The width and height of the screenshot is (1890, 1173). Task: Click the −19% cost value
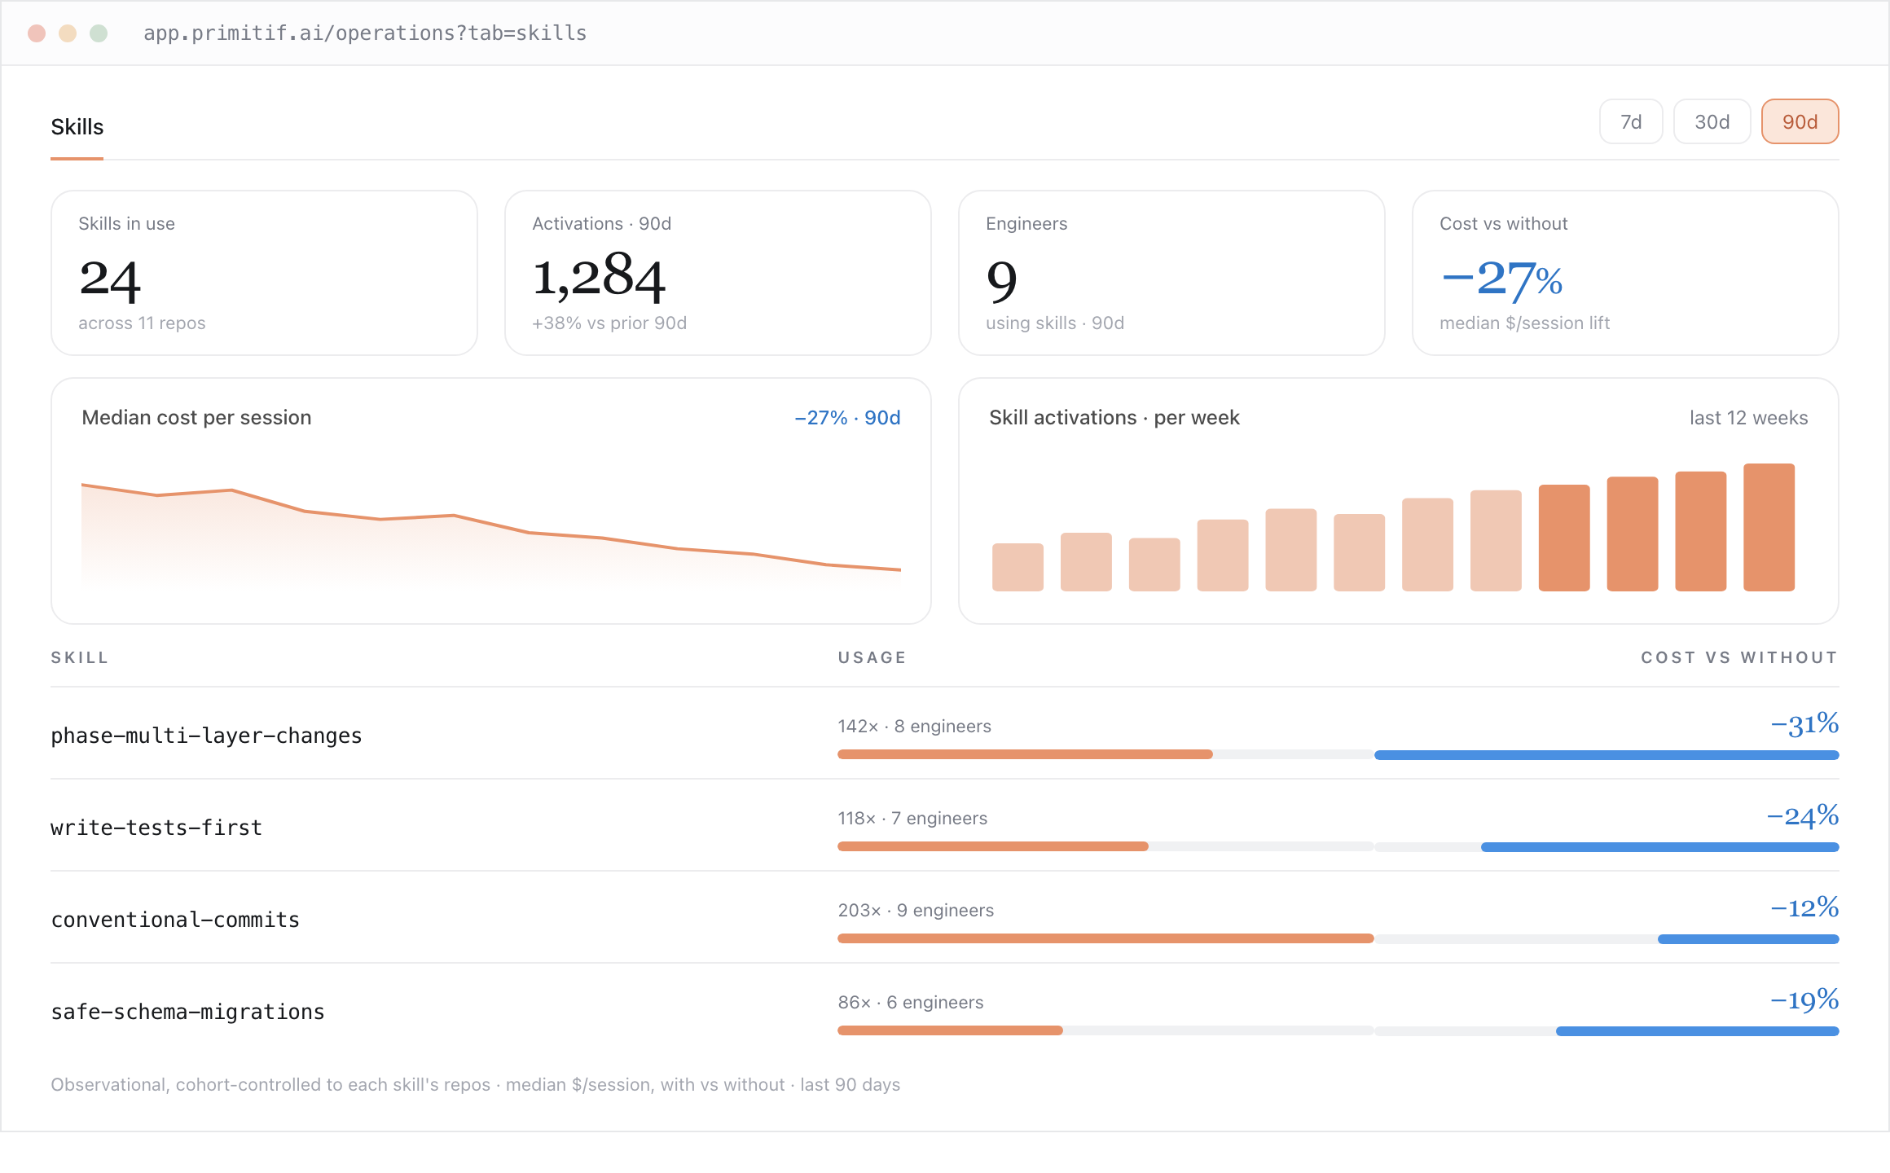tap(1804, 1000)
